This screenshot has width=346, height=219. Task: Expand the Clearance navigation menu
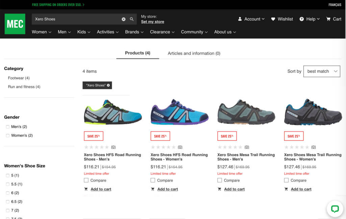(162, 32)
